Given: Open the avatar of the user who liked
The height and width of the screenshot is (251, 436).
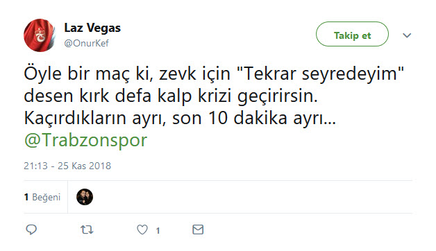Looking at the screenshot, I should click(x=85, y=197).
